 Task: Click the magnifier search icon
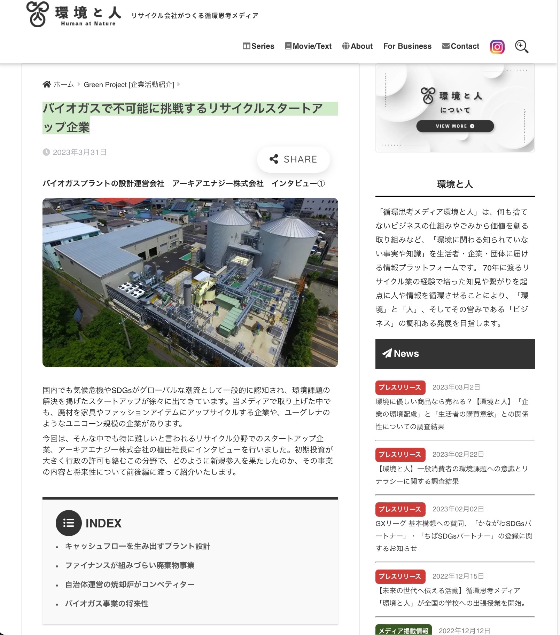coord(521,47)
